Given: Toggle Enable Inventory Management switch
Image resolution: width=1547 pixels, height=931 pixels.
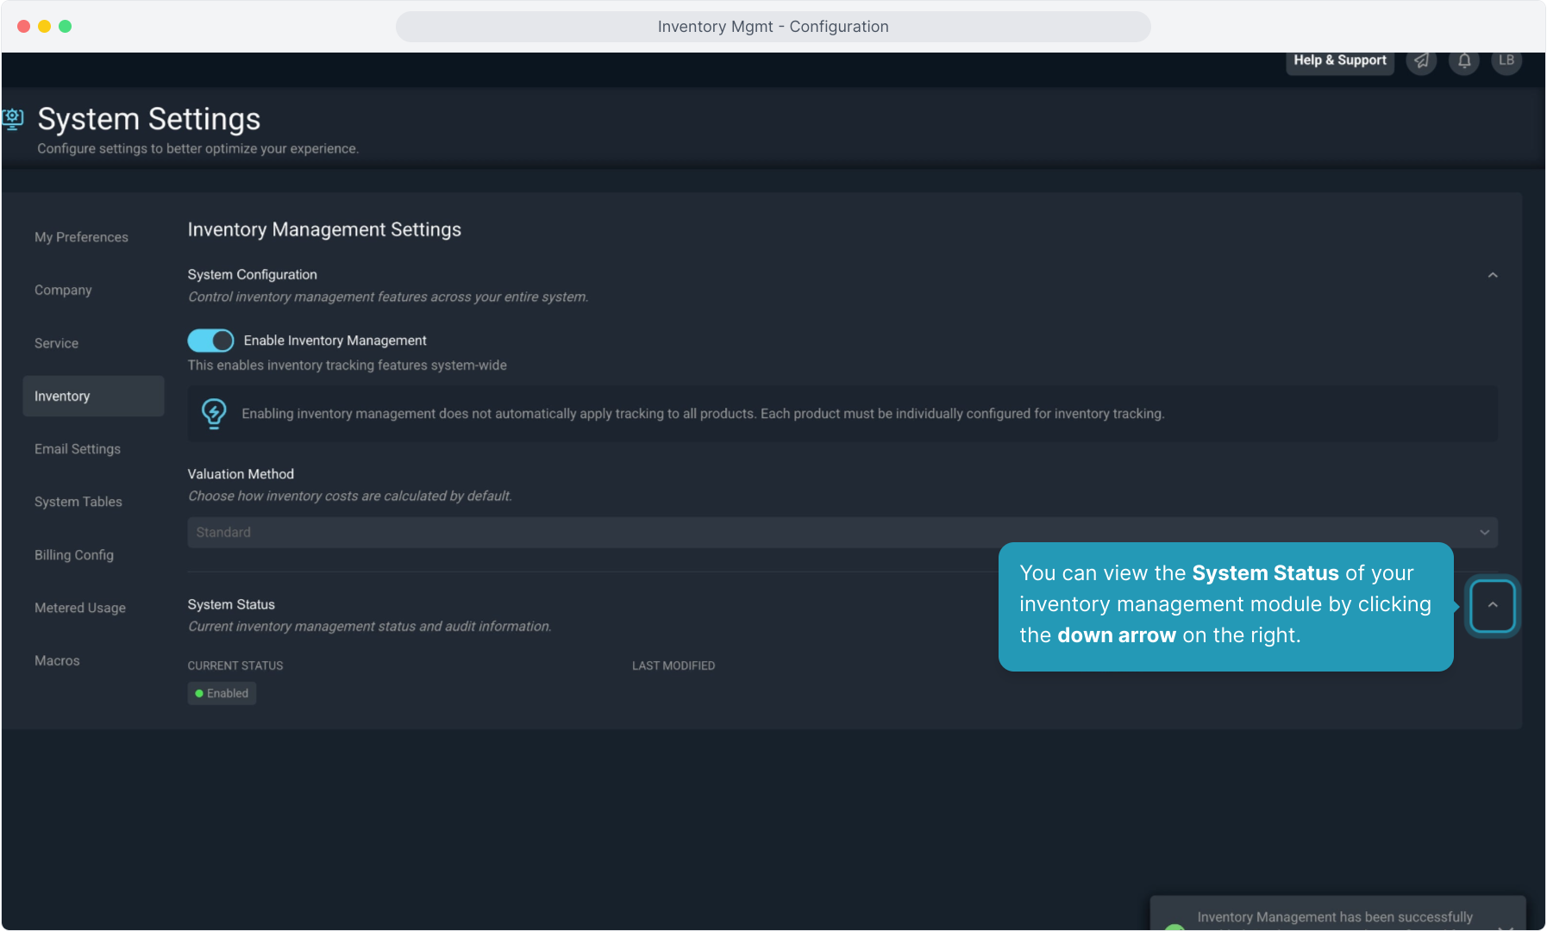Looking at the screenshot, I should (210, 341).
